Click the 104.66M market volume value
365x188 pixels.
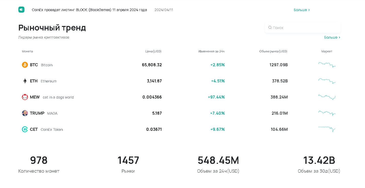pyautogui.click(x=279, y=129)
